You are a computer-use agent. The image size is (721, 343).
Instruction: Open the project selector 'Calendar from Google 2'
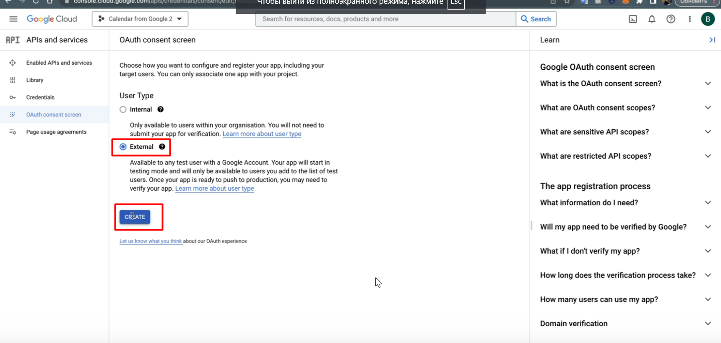(x=140, y=19)
